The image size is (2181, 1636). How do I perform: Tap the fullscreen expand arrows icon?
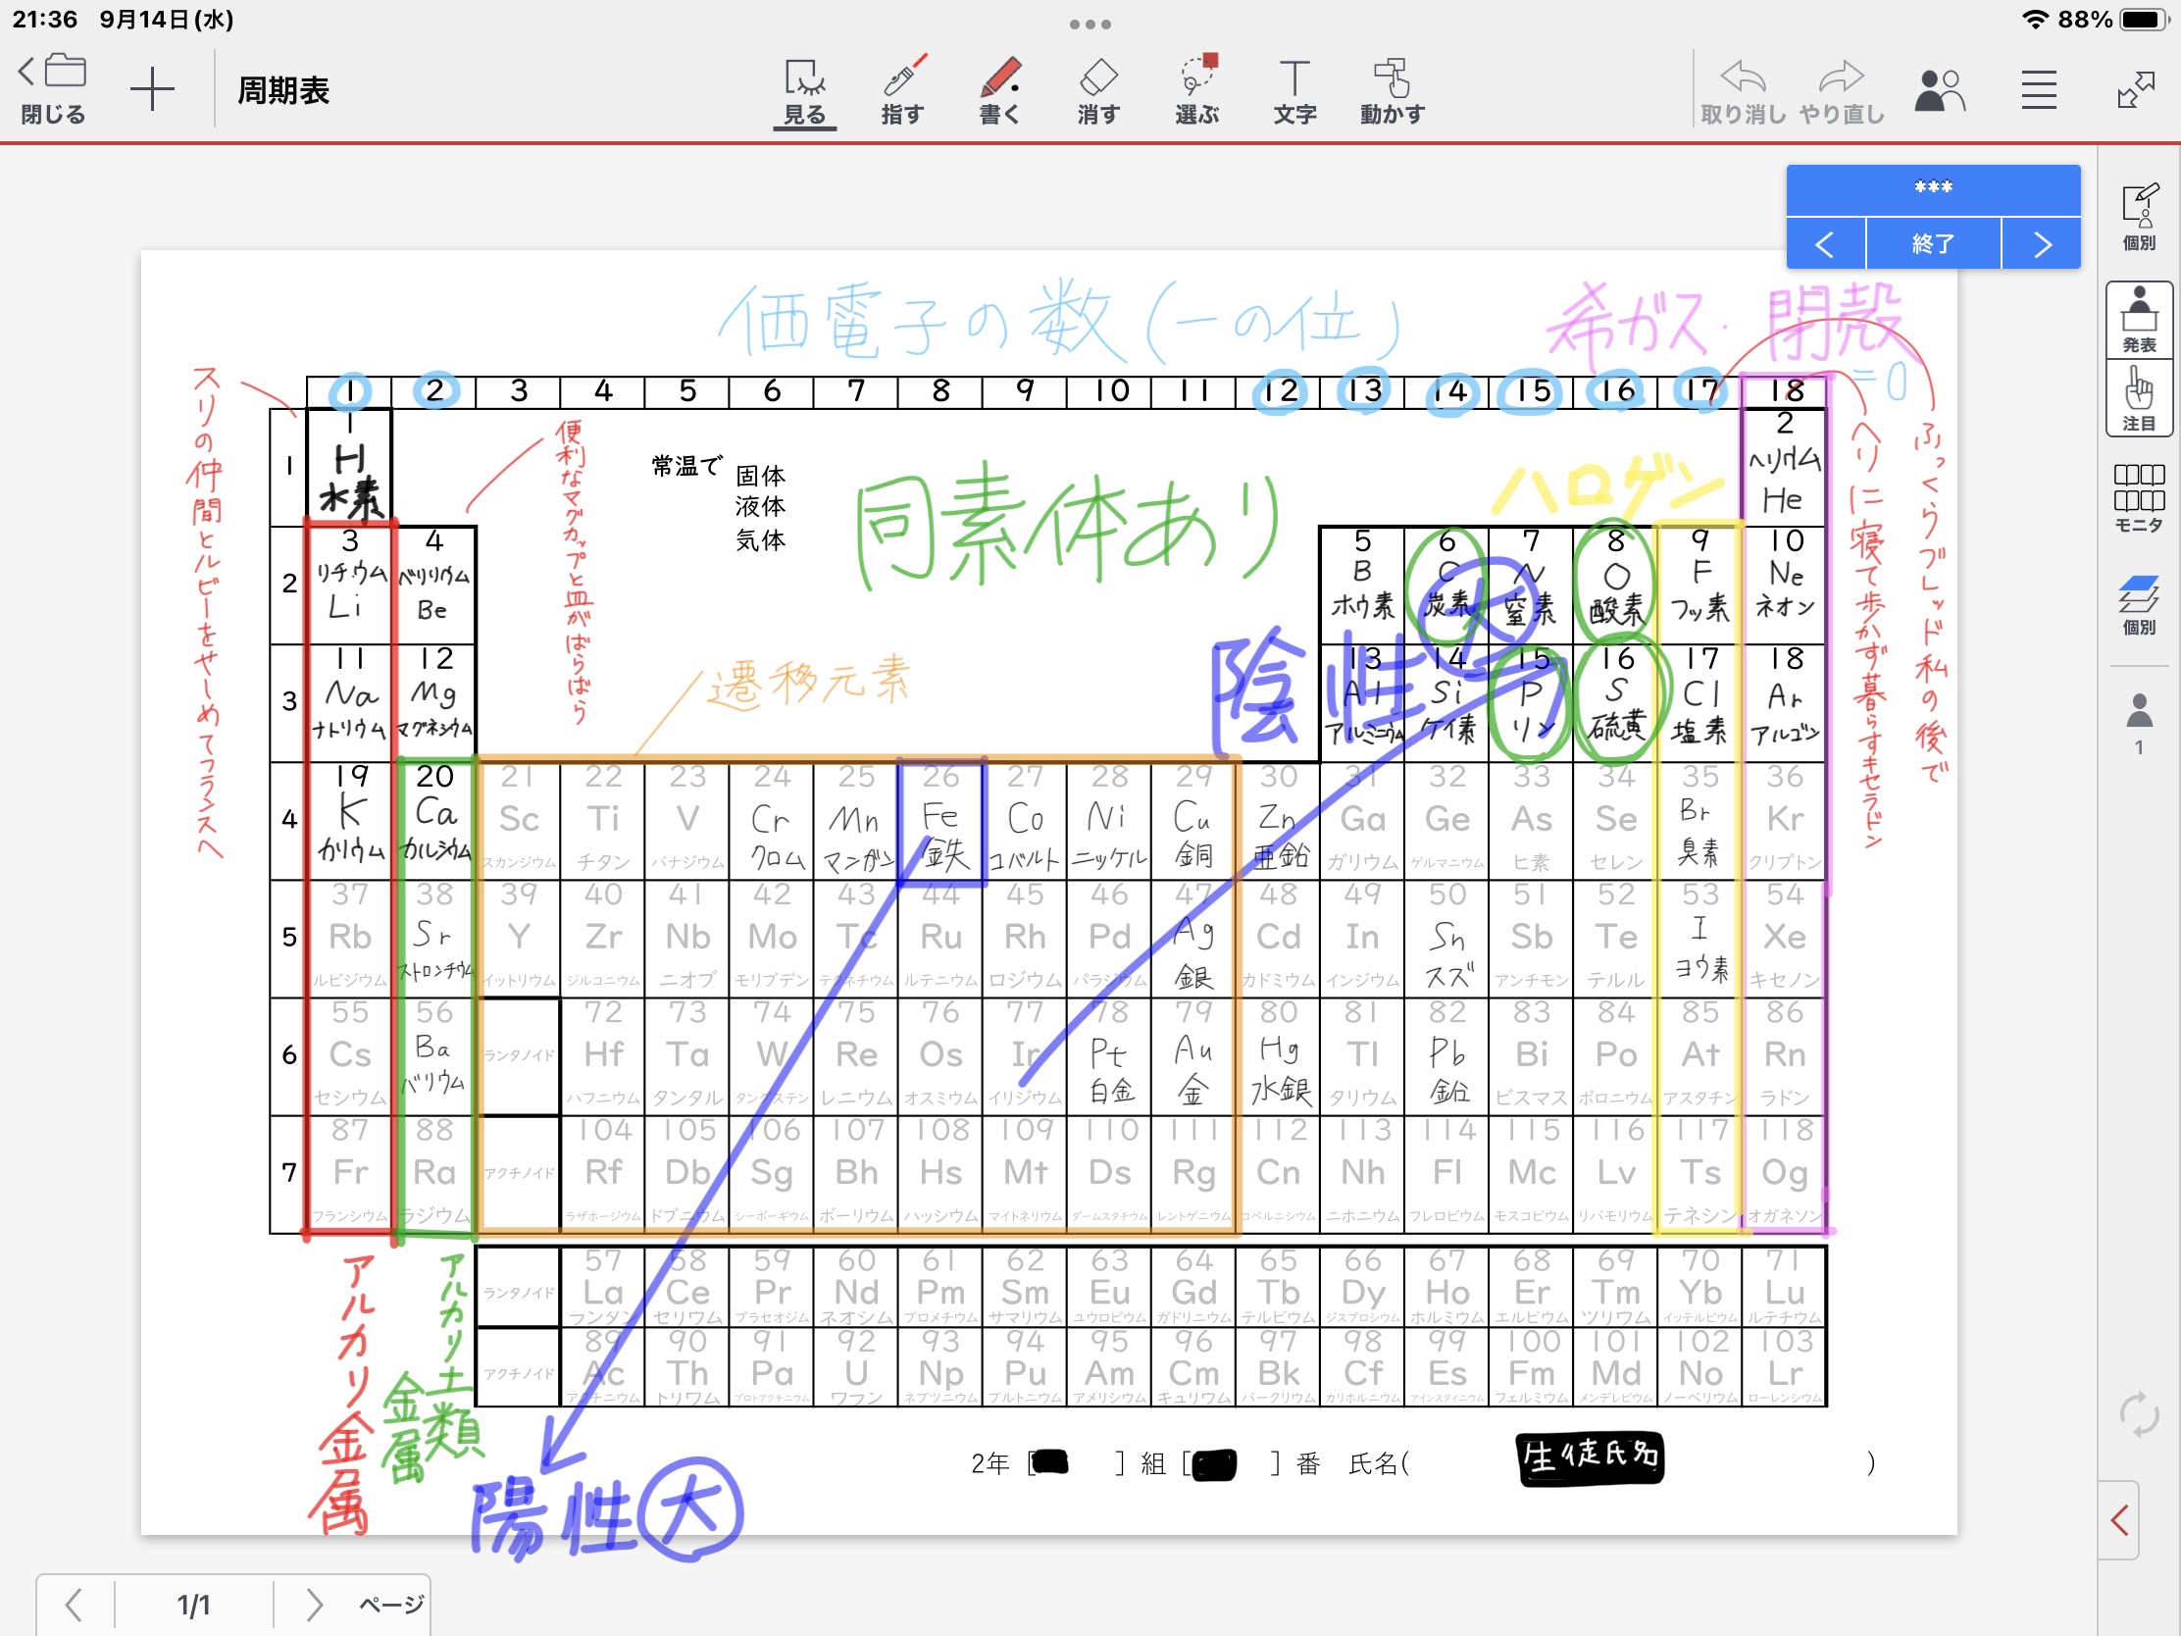pyautogui.click(x=2135, y=90)
